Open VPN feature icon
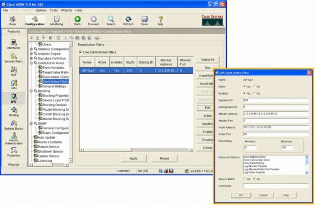This screenshot has width=315, height=205. [13, 85]
